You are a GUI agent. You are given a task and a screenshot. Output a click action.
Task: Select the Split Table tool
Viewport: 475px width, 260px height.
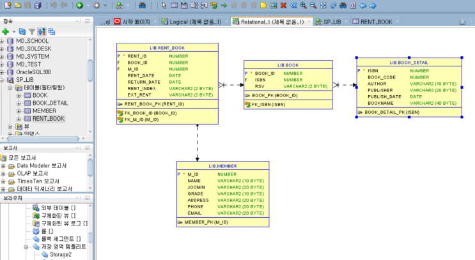coord(194,5)
